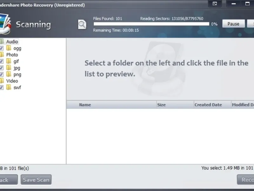
Task: Click the Files Found: 101 text
Action: (x=108, y=19)
